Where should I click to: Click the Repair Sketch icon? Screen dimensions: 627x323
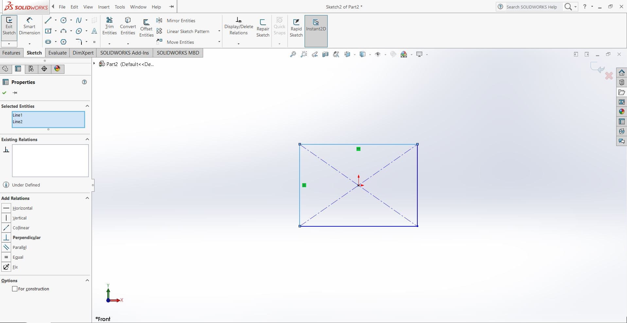click(x=263, y=28)
